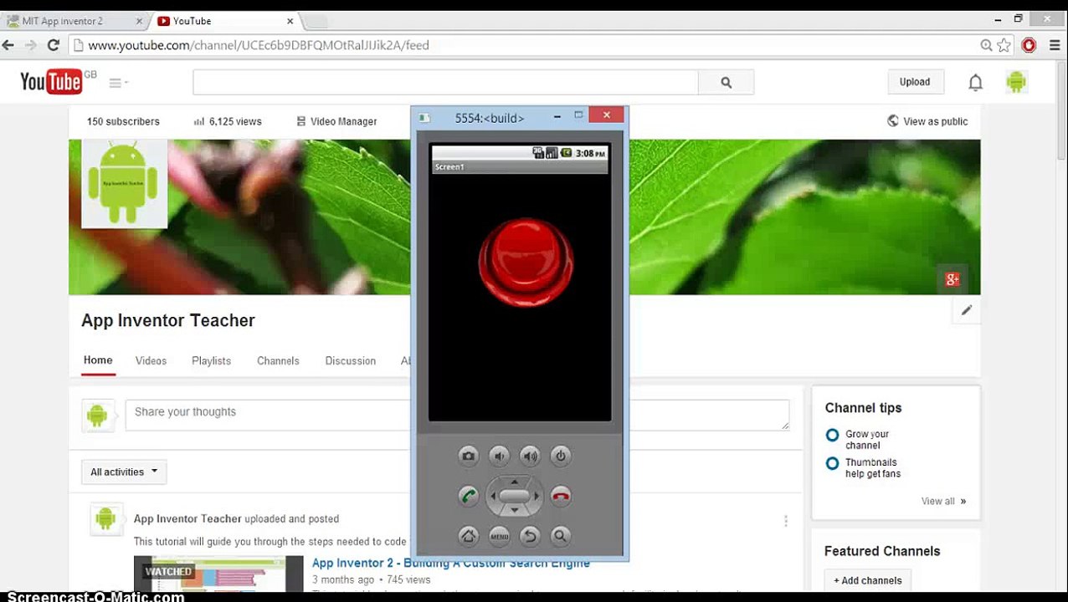
Task: Click the emulator red end-call button
Action: (561, 496)
